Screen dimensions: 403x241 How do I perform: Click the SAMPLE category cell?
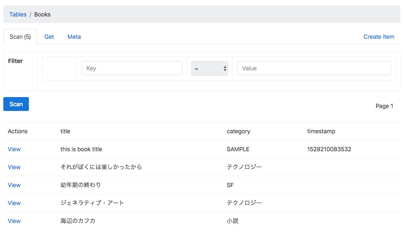point(238,149)
